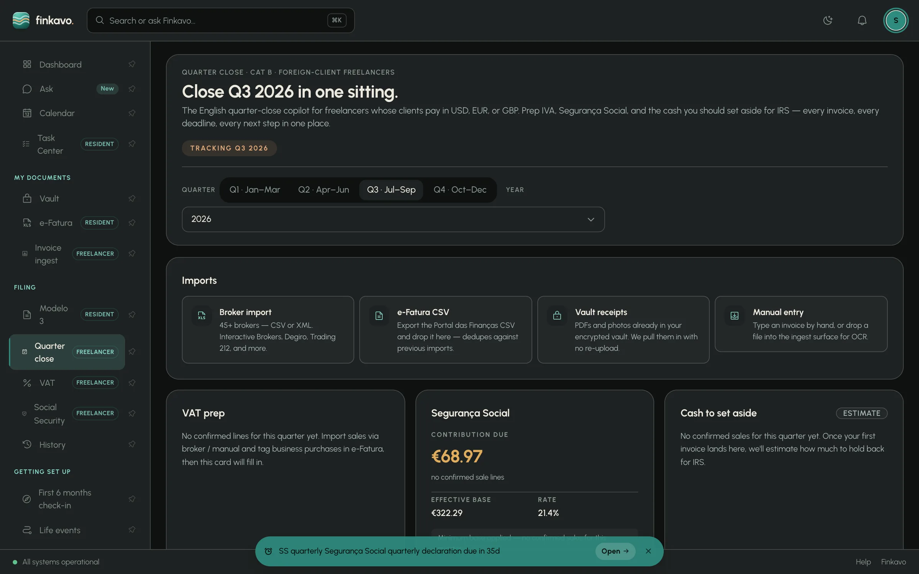Open the Vault documents page
The height and width of the screenshot is (574, 919).
click(x=67, y=198)
